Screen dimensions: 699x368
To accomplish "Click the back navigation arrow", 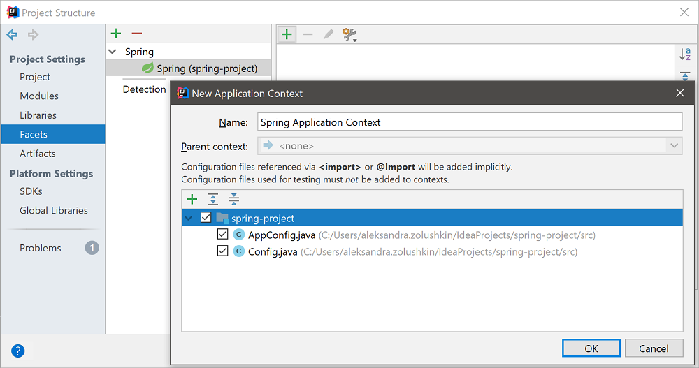I will tap(12, 34).
